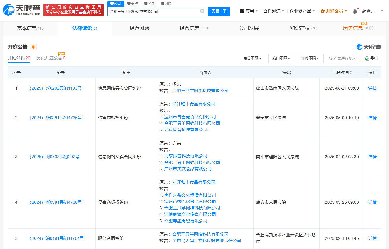Open 详情 link of the first case row
This screenshot has height=249, width=389.
pos(372,88)
